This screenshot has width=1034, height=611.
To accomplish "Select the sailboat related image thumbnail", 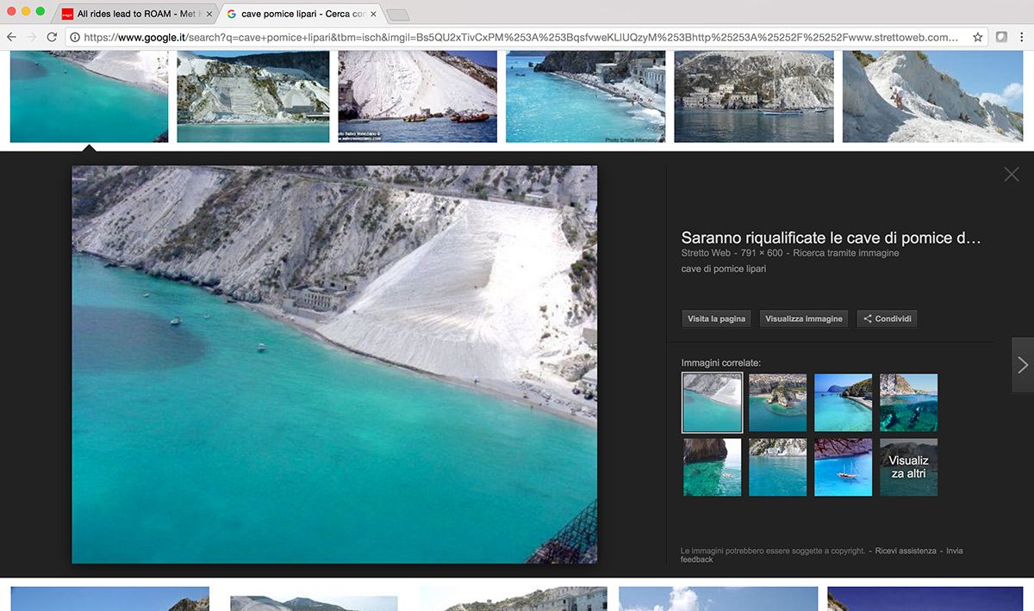I will click(843, 467).
